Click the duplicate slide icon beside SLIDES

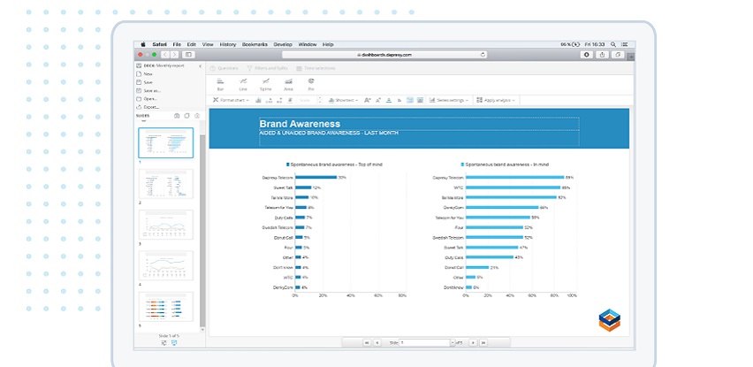pos(186,116)
